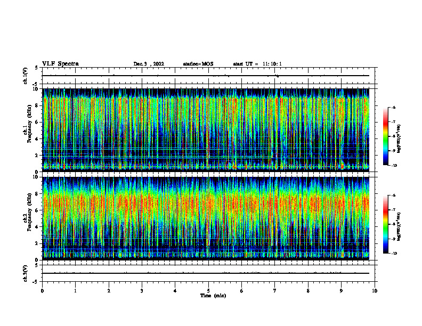422x326 pixels.
Task: Click the ch.1 color bar "log(PSD)" unit label
Action: tap(400, 139)
